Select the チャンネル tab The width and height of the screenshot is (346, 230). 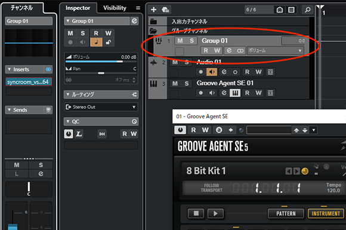(21, 8)
